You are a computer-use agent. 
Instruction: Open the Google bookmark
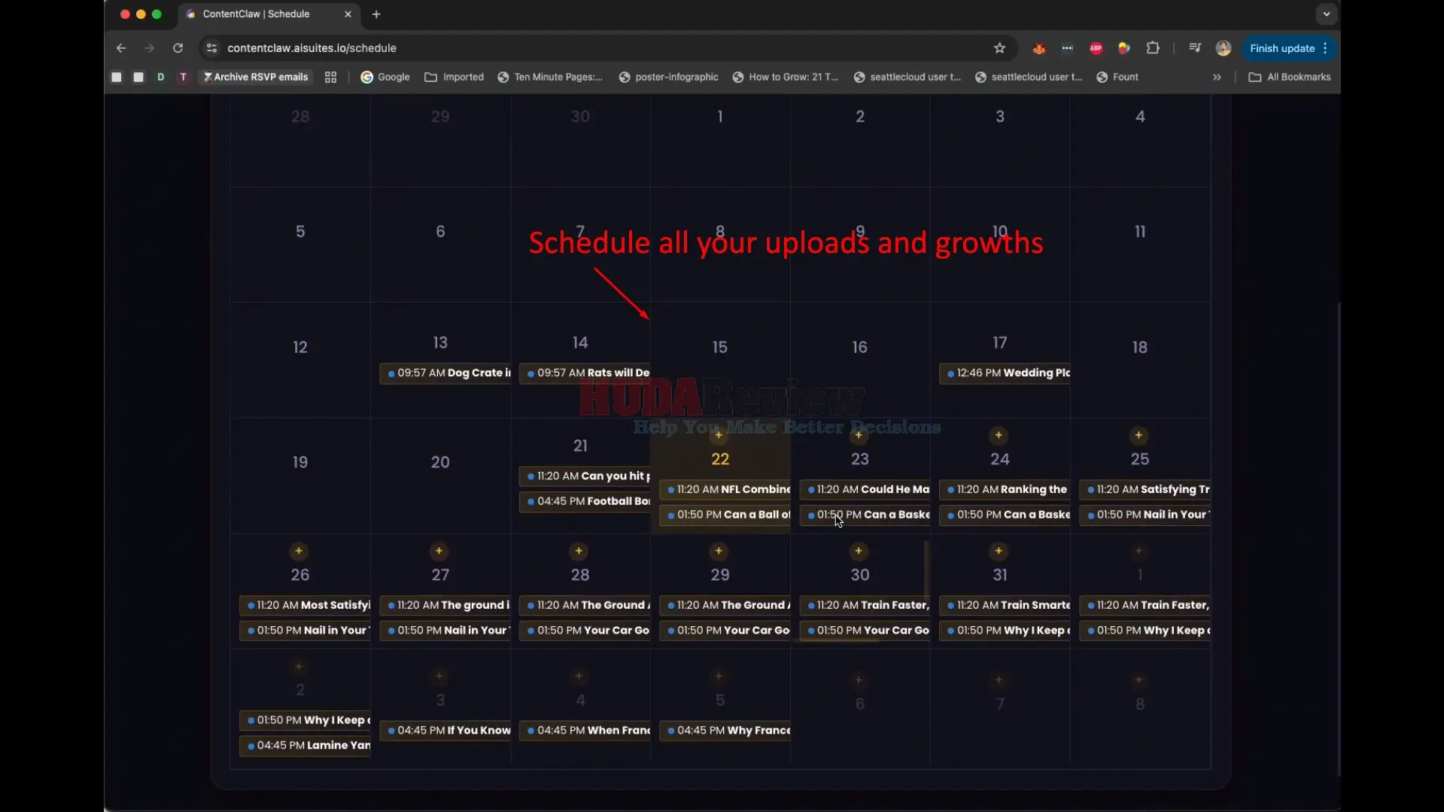[x=385, y=77]
